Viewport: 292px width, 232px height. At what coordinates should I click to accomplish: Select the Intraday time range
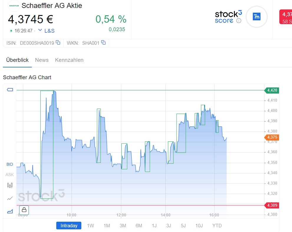tap(69, 226)
